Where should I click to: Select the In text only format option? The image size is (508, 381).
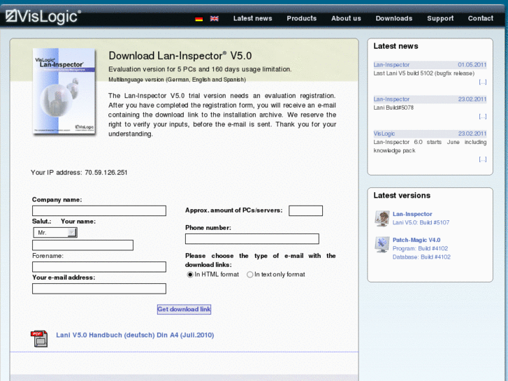[x=249, y=275]
